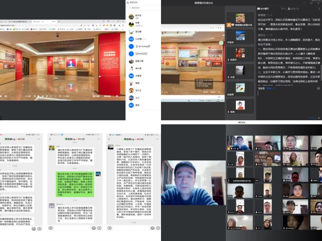Open more options in middle WeChat chat
Viewport: 322px width, 241px height.
(99, 139)
